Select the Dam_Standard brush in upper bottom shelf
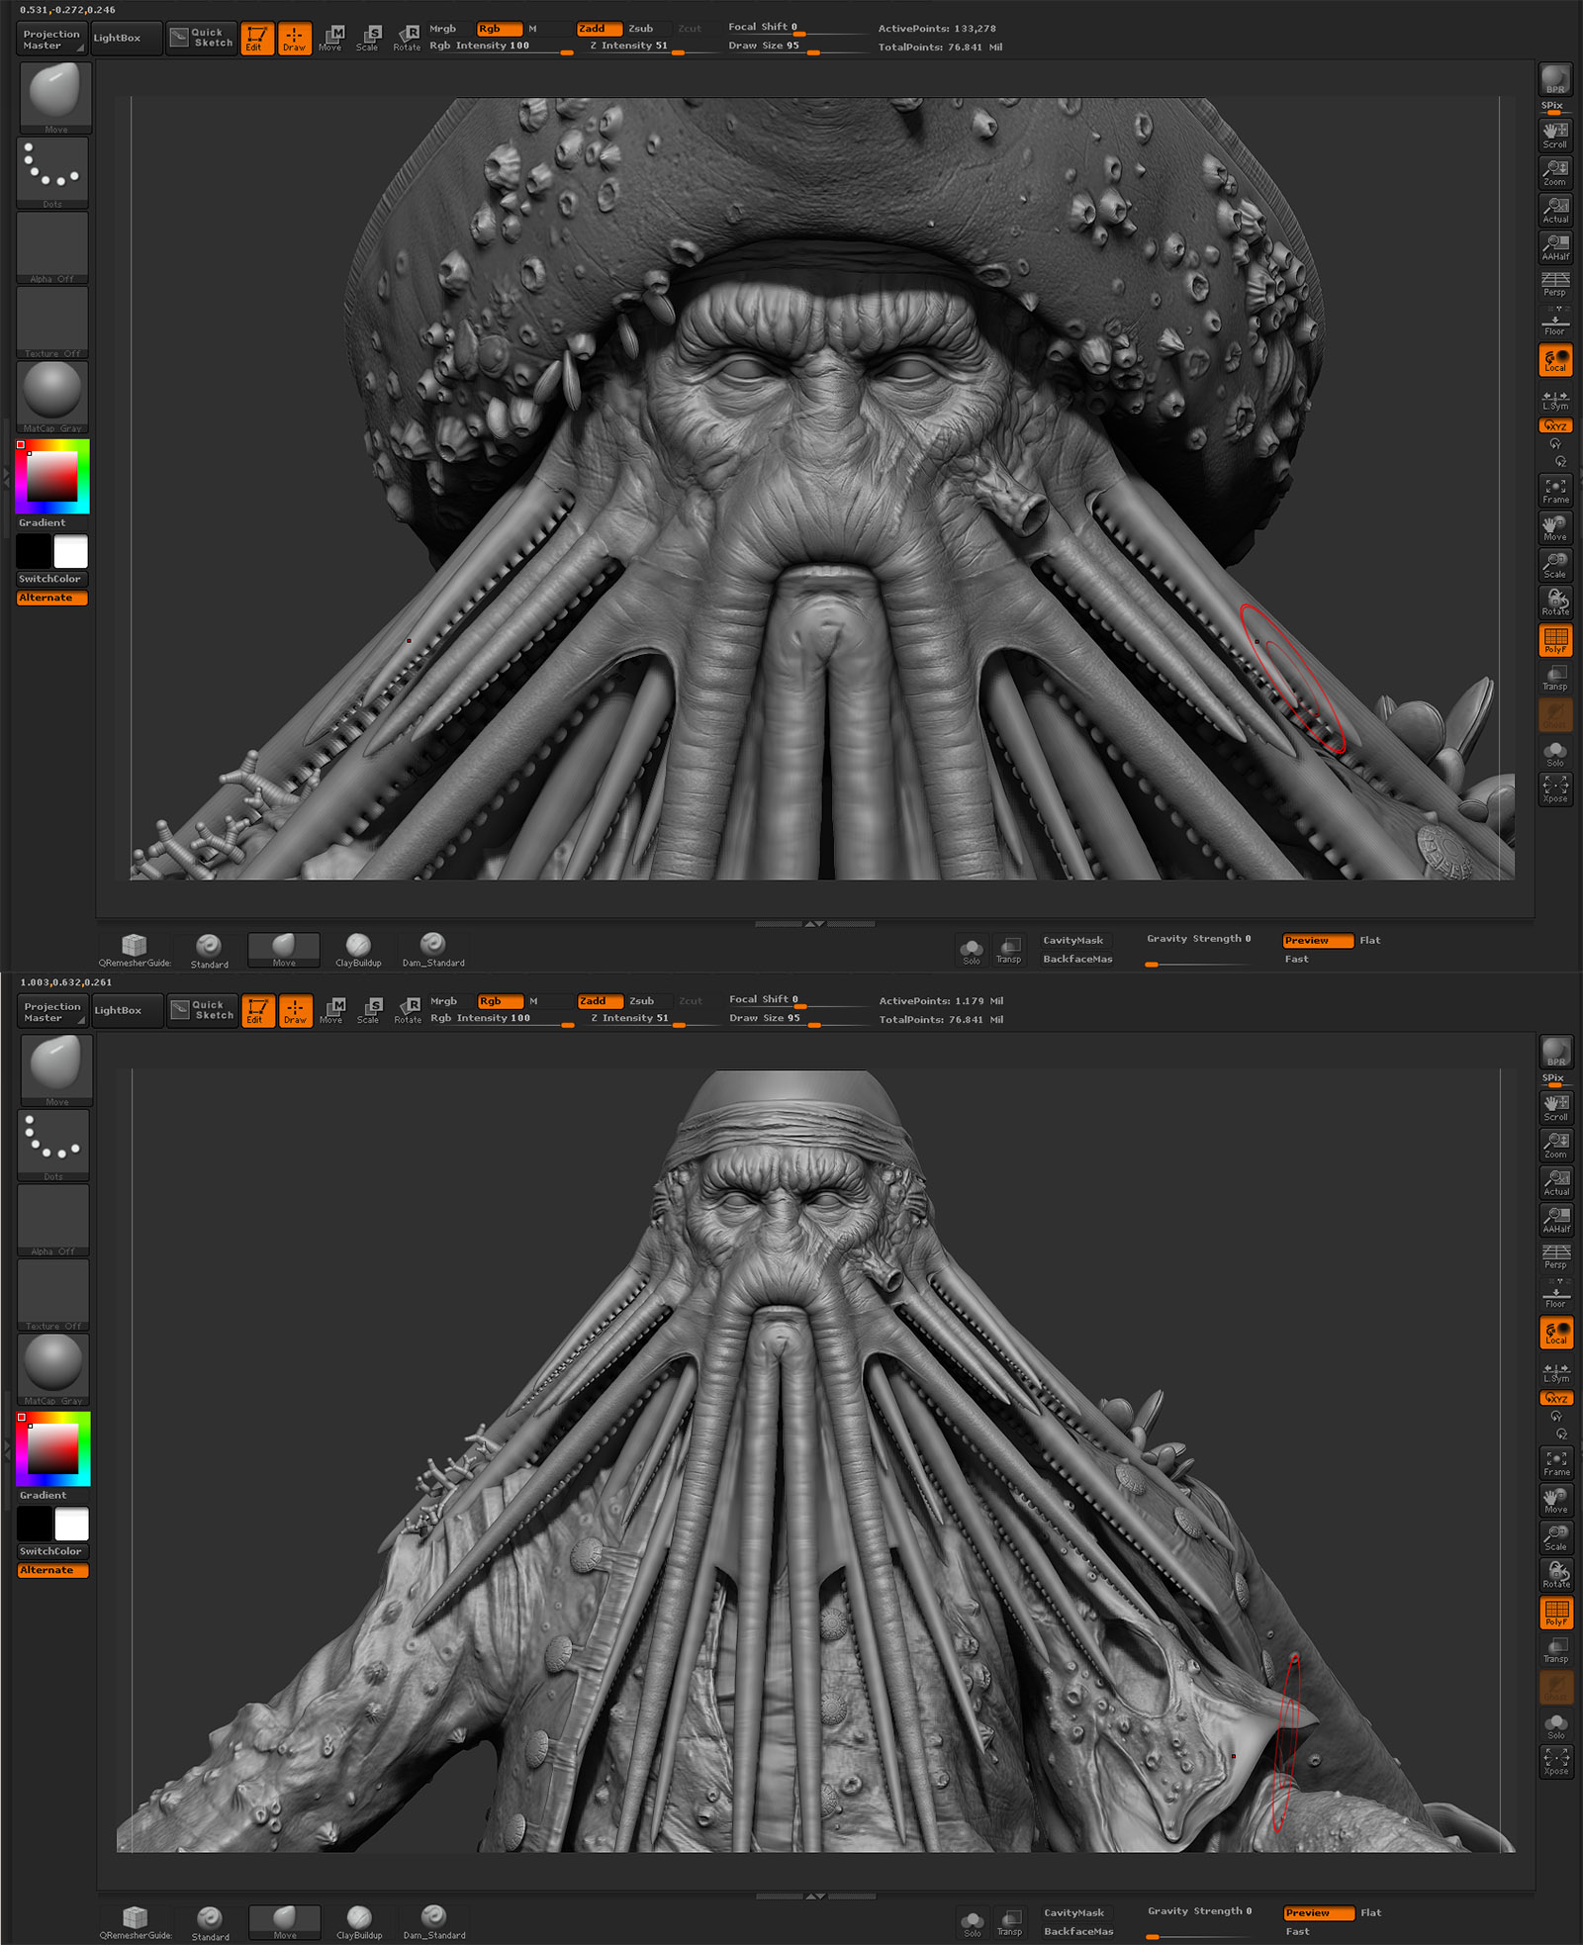 [x=433, y=950]
